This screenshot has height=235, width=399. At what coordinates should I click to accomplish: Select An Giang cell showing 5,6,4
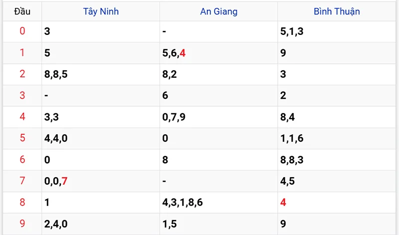174,53
